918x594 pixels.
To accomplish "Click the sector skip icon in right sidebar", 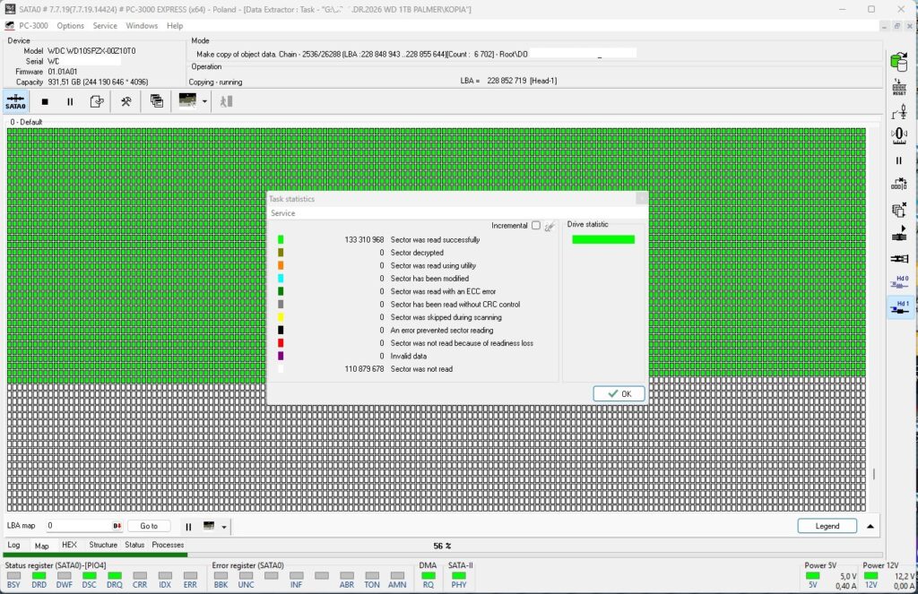I will coord(899,185).
